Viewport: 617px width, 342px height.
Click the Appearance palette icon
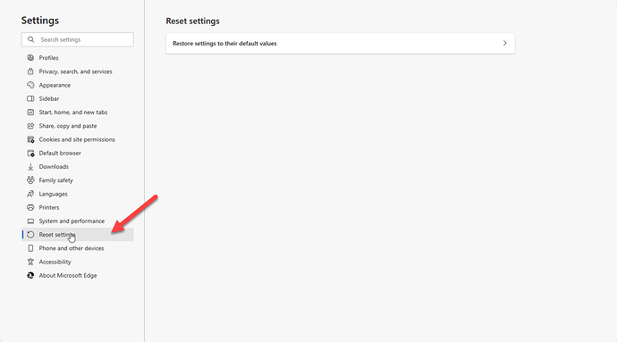(x=30, y=85)
